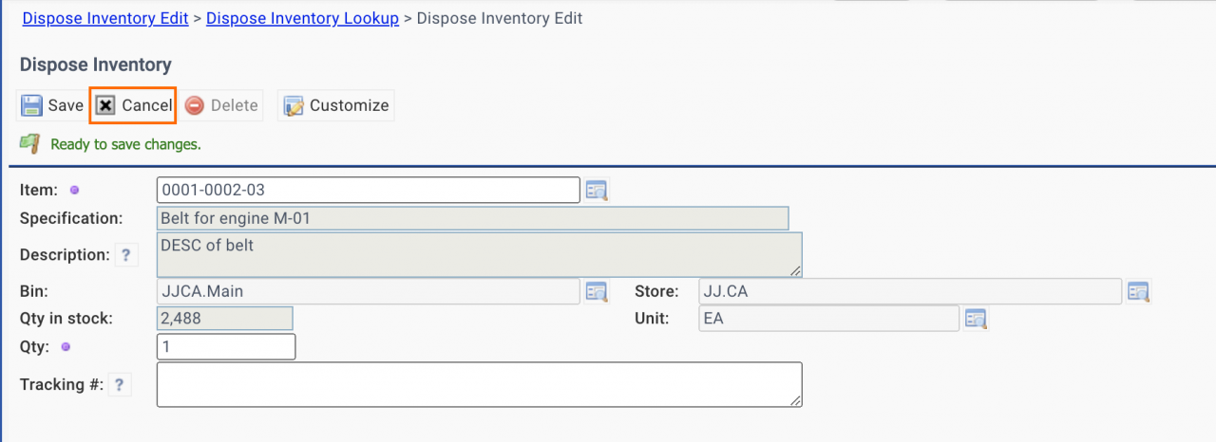The height and width of the screenshot is (442, 1216).
Task: Click the red Delete icon
Action: pos(195,105)
